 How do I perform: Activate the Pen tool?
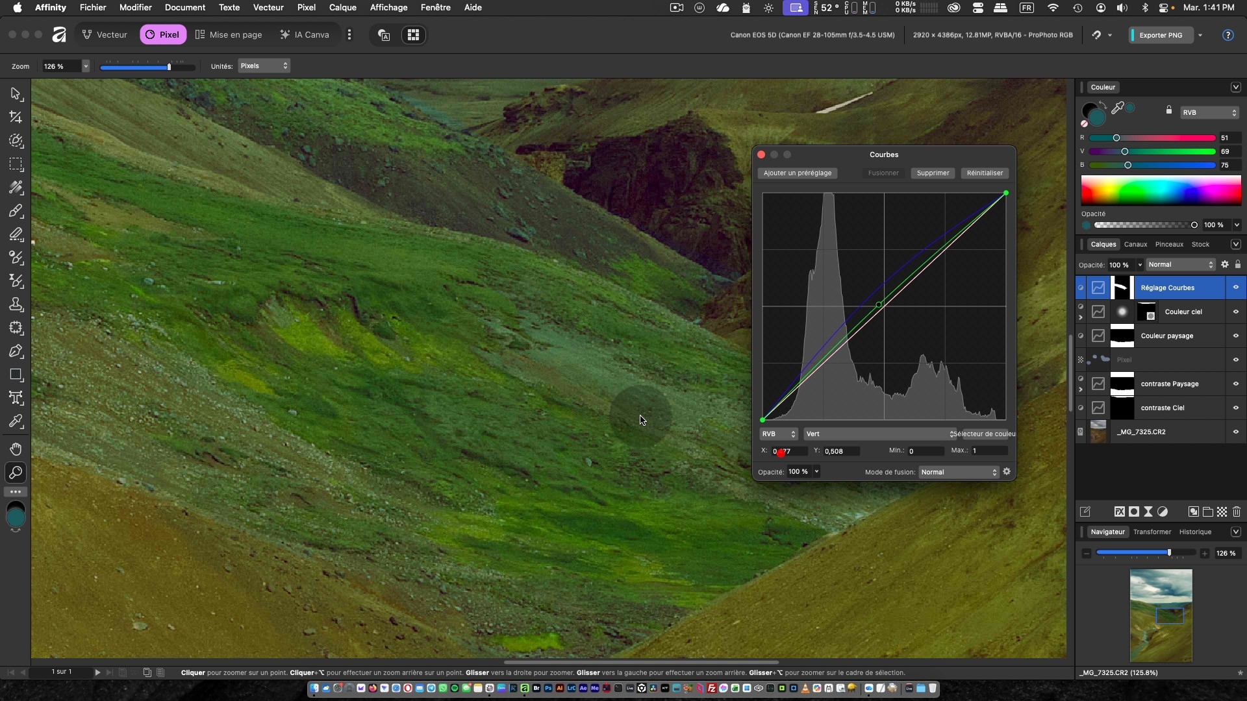16,351
